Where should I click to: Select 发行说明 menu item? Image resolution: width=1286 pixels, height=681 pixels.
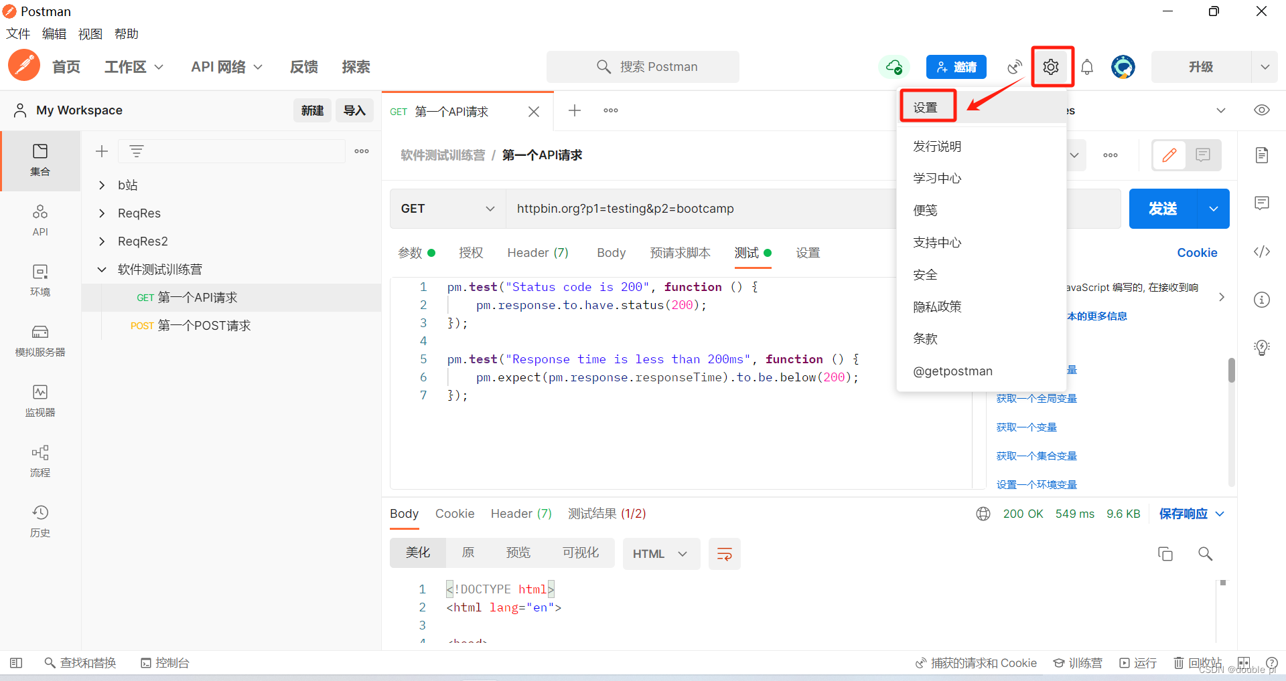point(982,147)
